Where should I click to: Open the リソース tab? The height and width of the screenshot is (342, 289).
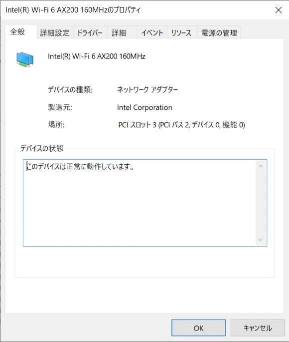pos(182,33)
